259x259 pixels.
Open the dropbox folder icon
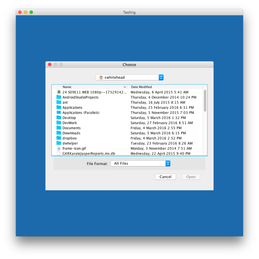[x=59, y=138]
